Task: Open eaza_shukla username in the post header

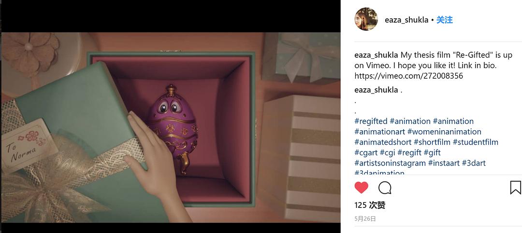Action: [x=406, y=20]
